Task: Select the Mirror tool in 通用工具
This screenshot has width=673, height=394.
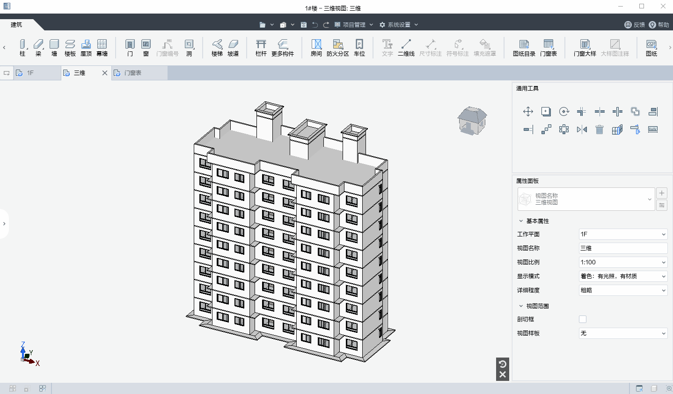Action: coord(582,129)
